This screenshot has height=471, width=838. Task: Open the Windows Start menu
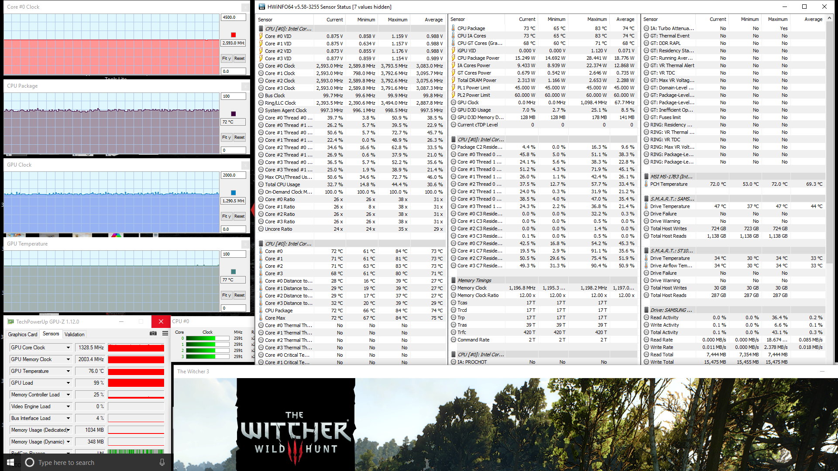10,462
